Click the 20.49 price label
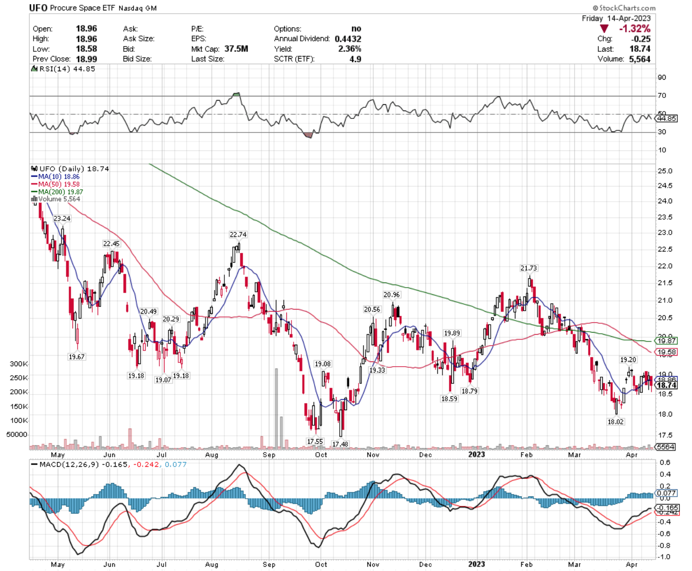 click(148, 311)
